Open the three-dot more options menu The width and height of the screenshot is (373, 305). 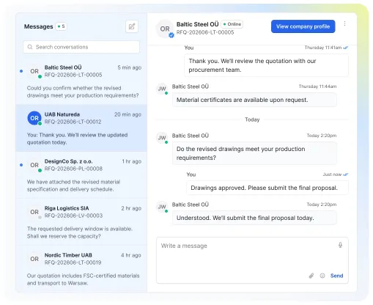click(344, 23)
